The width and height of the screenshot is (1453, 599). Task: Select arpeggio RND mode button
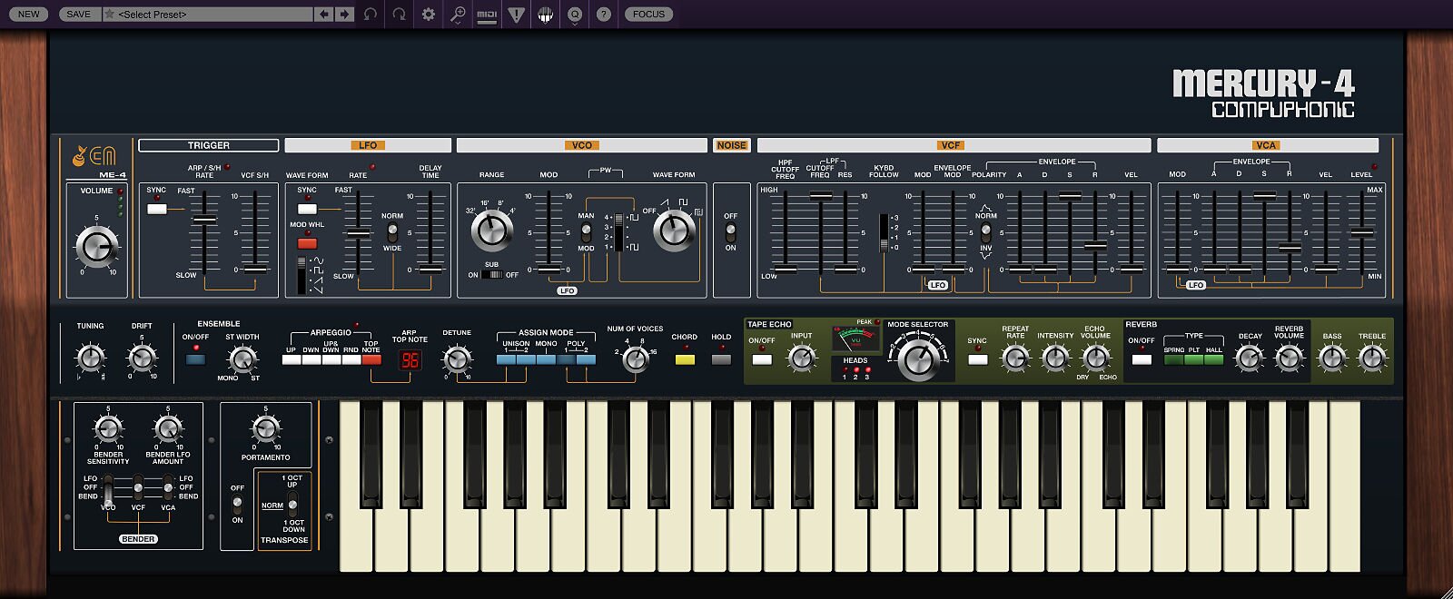pos(351,360)
